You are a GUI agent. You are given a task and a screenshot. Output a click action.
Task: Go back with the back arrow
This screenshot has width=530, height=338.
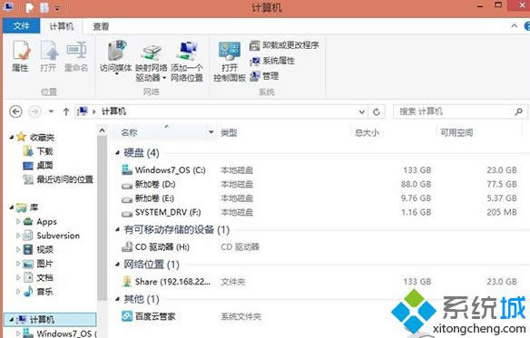pos(15,111)
